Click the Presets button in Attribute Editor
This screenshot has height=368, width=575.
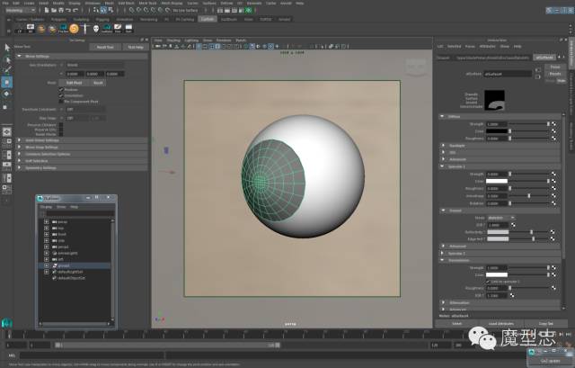(x=555, y=74)
